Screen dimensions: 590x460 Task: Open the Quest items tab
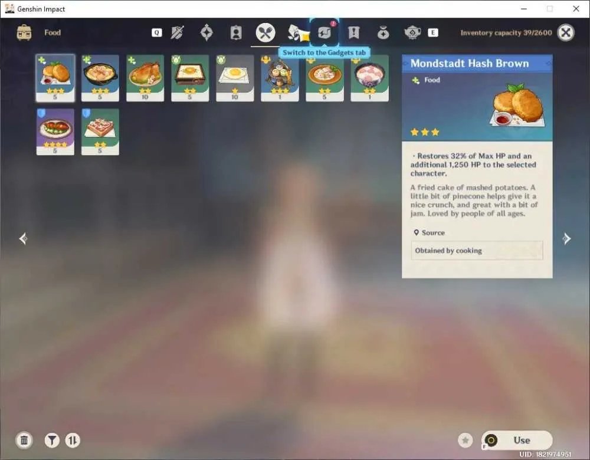point(353,32)
